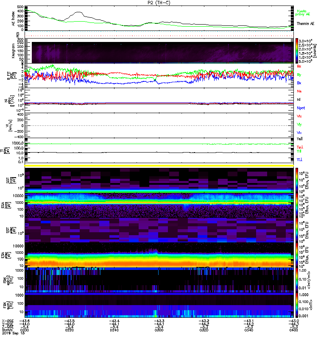Image resolution: width=318 pixels, height=339 pixels.
Task: Click the X-GSE value -43.1
Action: coord(248,321)
